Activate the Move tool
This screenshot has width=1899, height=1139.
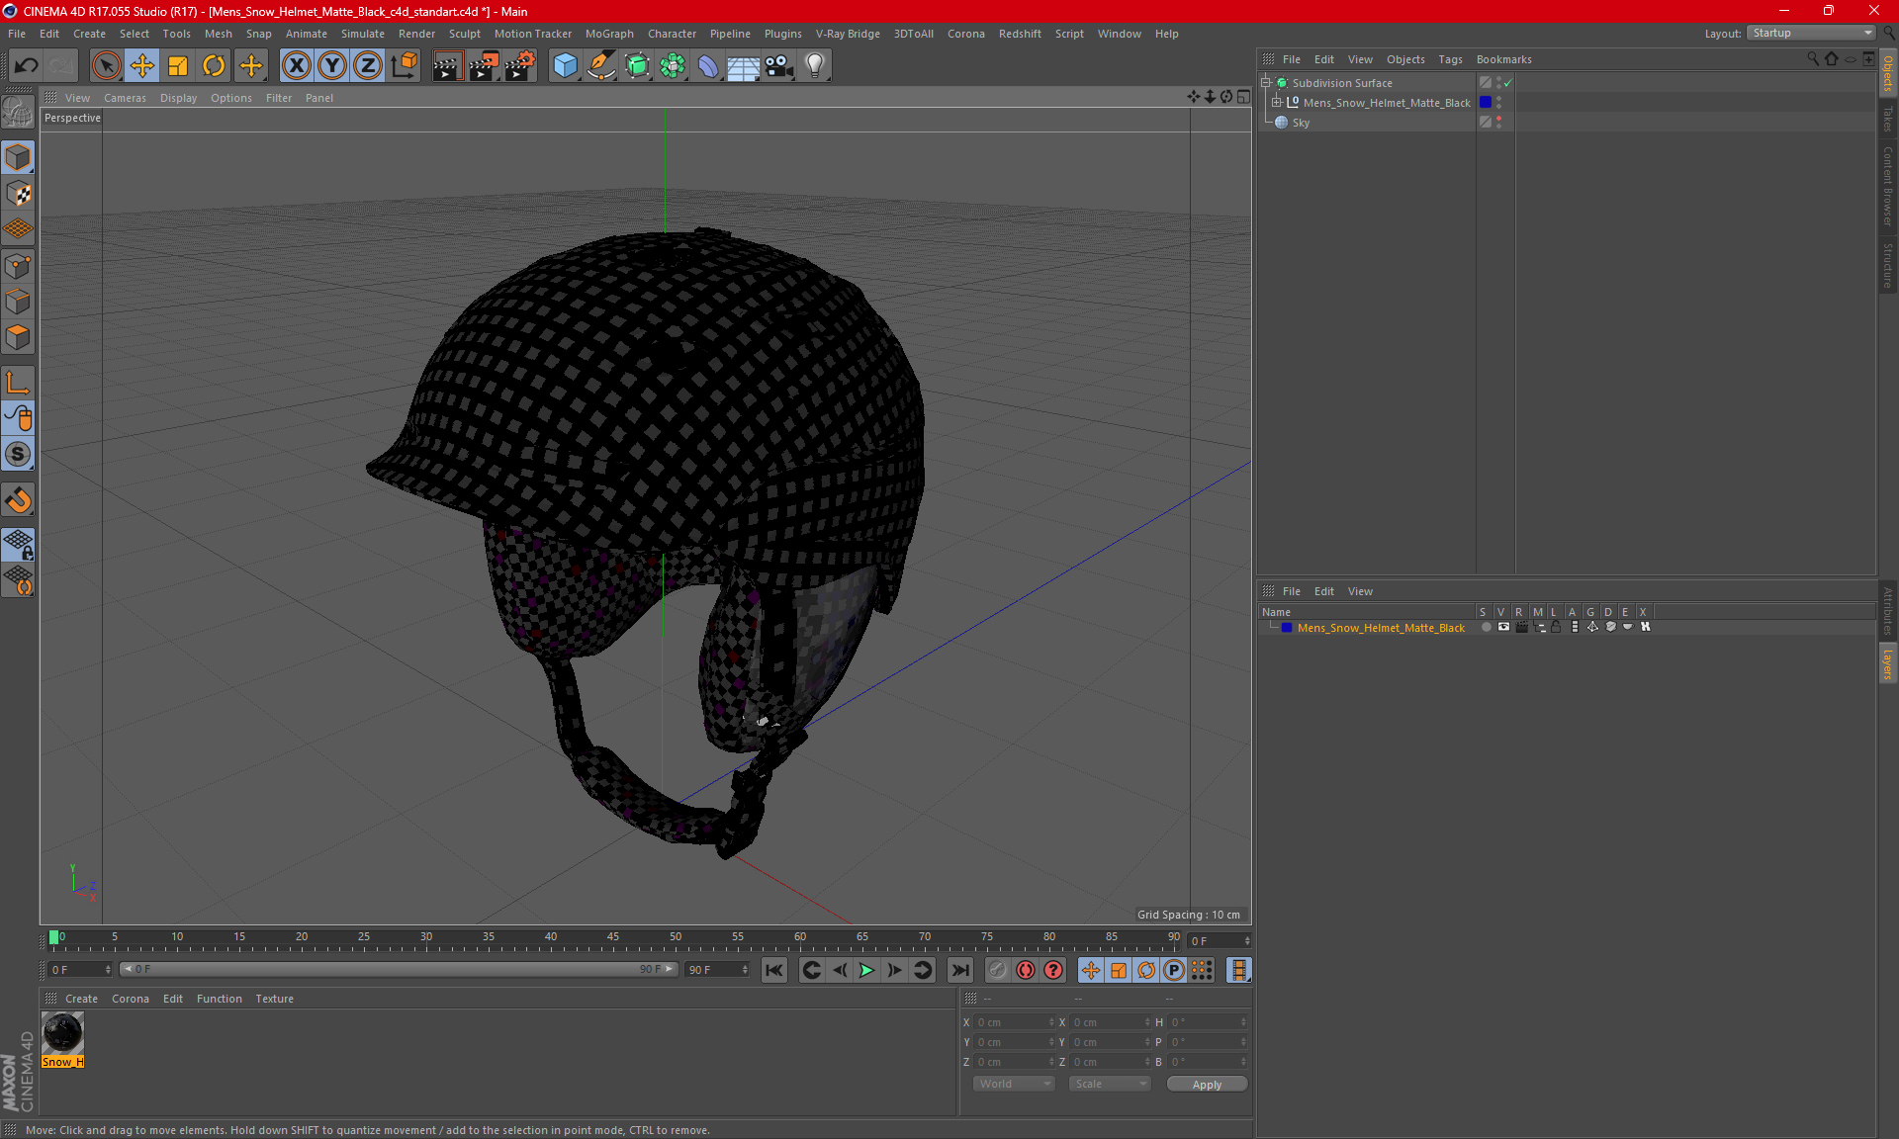click(141, 66)
